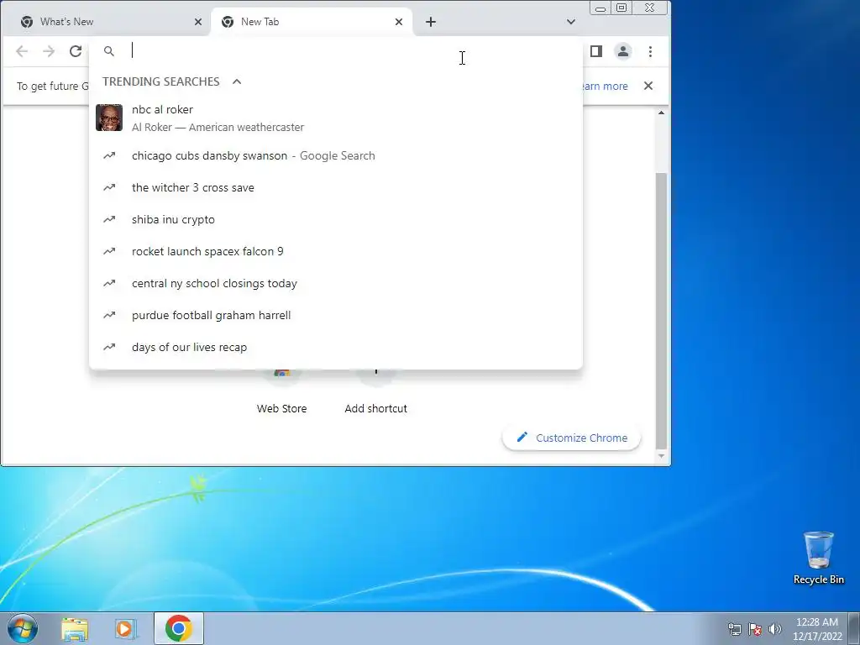Image resolution: width=860 pixels, height=645 pixels.
Task: Open the Windows Start menu
Action: tap(23, 628)
